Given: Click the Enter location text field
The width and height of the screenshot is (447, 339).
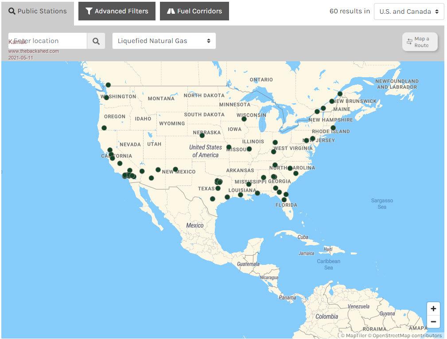Looking at the screenshot, I should coord(48,41).
